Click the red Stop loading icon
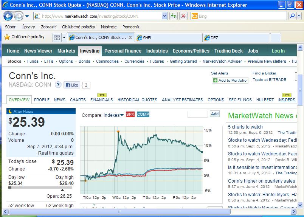Image resolution: width=304 pixels, height=217 pixels. (x=183, y=16)
